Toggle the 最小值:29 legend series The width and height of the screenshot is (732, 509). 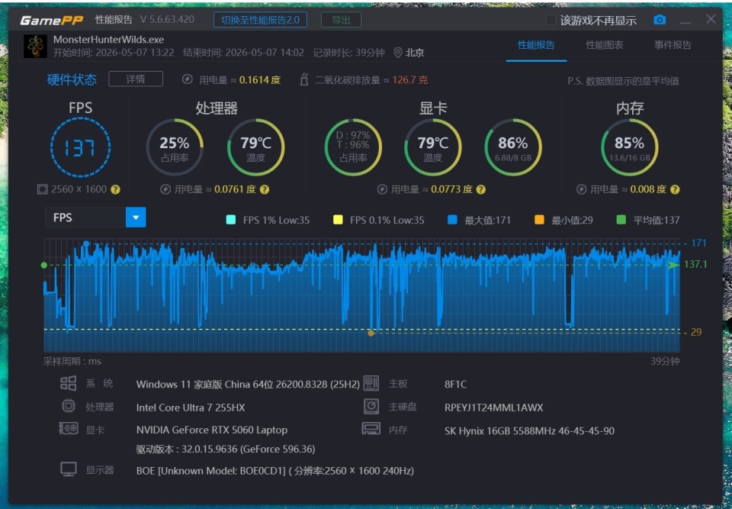click(564, 220)
